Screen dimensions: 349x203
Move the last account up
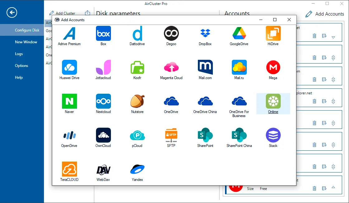coord(333,187)
